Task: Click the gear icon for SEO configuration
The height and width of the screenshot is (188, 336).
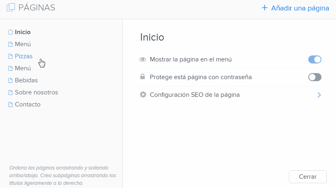Action: coord(143,95)
